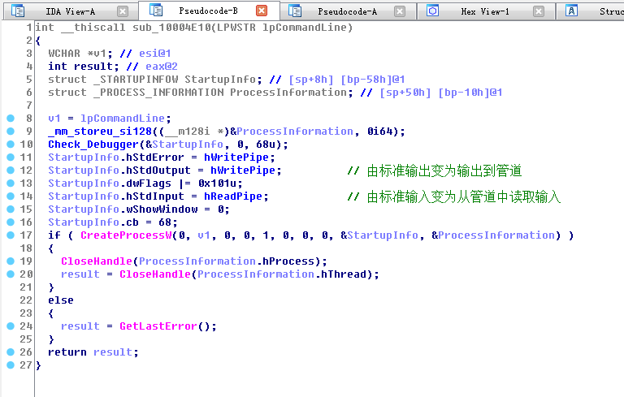
Task: Toggle breakpoint dot on line 13
Action: (11, 183)
